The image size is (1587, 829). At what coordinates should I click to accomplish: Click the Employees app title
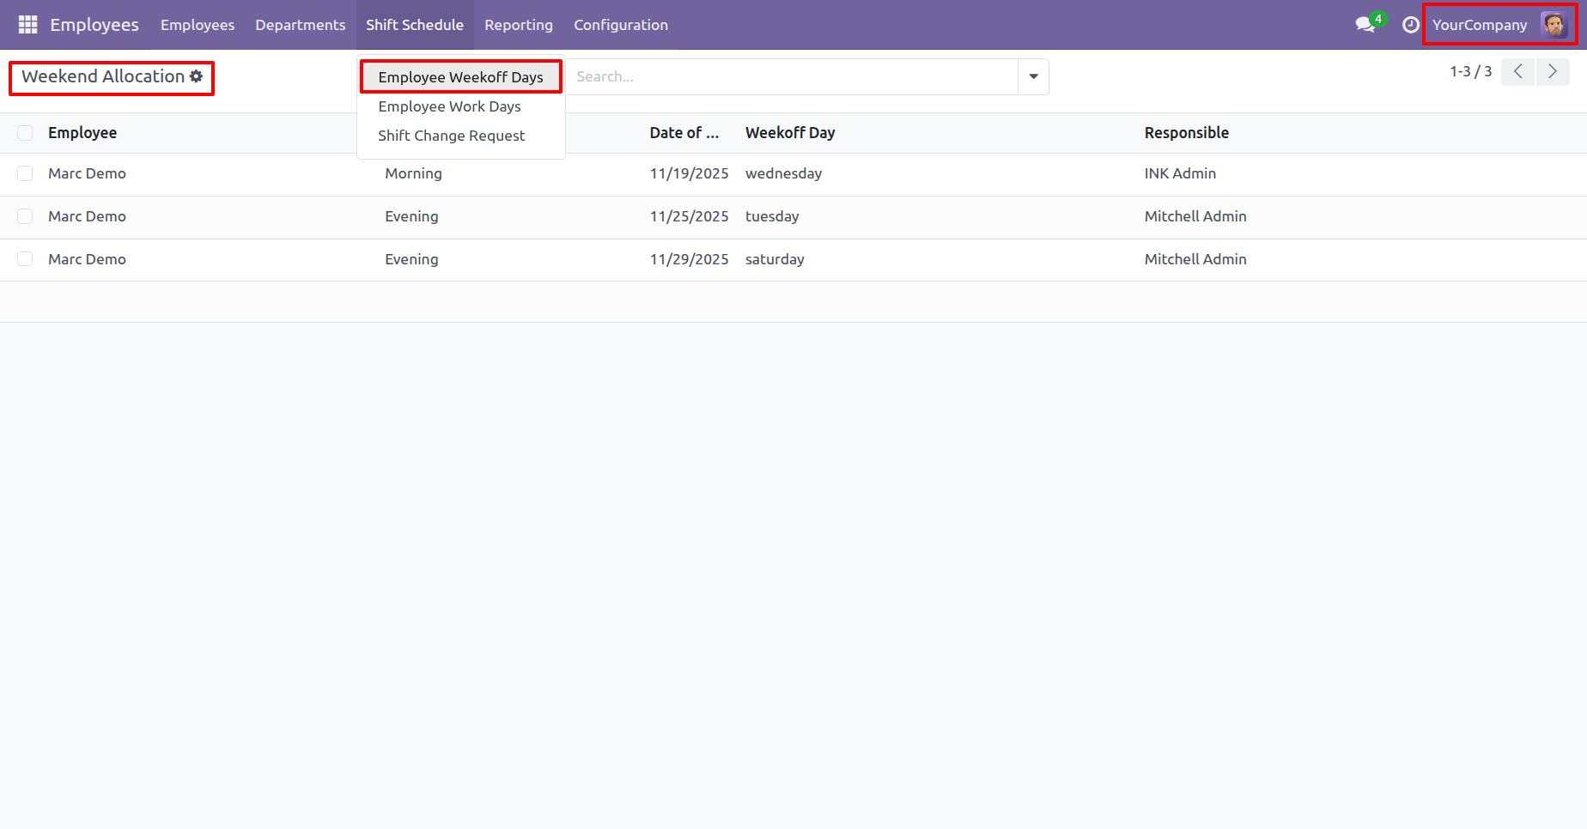click(x=94, y=25)
